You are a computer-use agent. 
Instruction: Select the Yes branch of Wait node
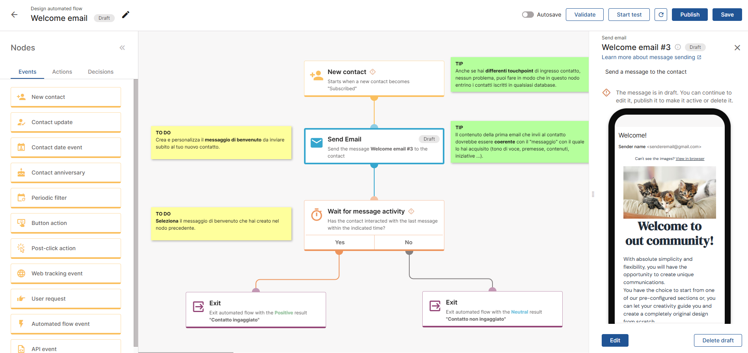pyautogui.click(x=339, y=242)
